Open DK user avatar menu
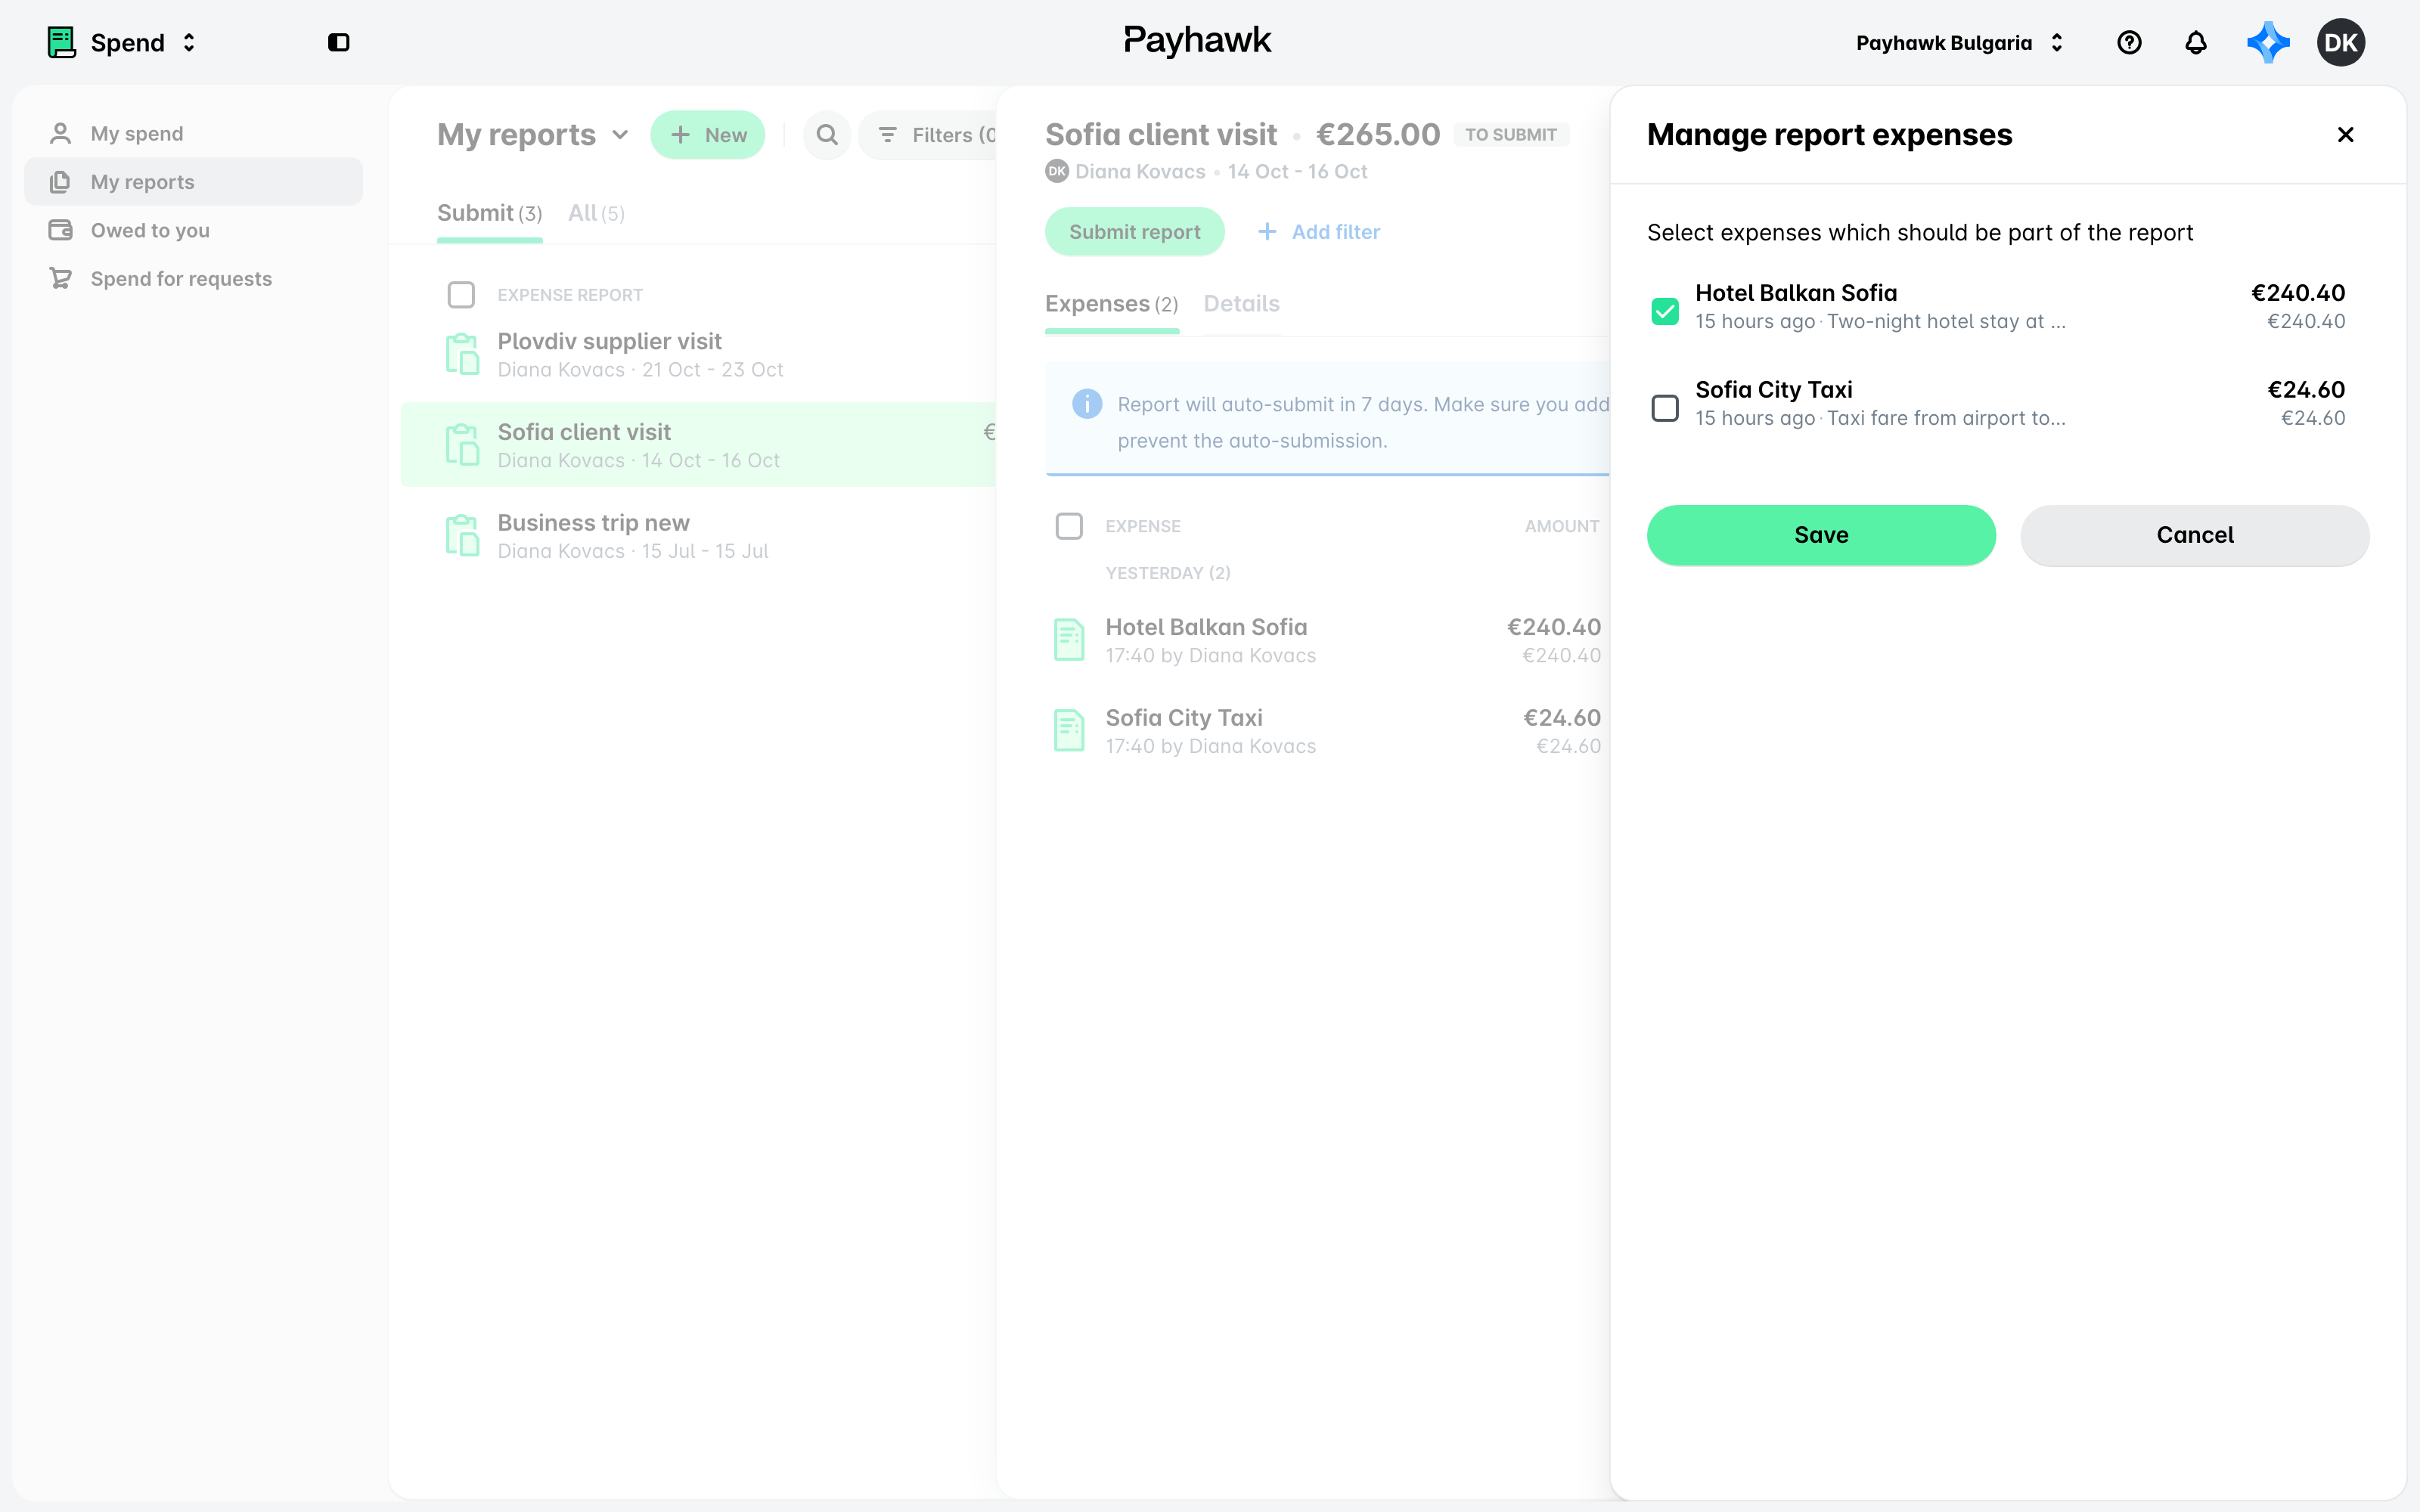The width and height of the screenshot is (2420, 1512). (2340, 43)
